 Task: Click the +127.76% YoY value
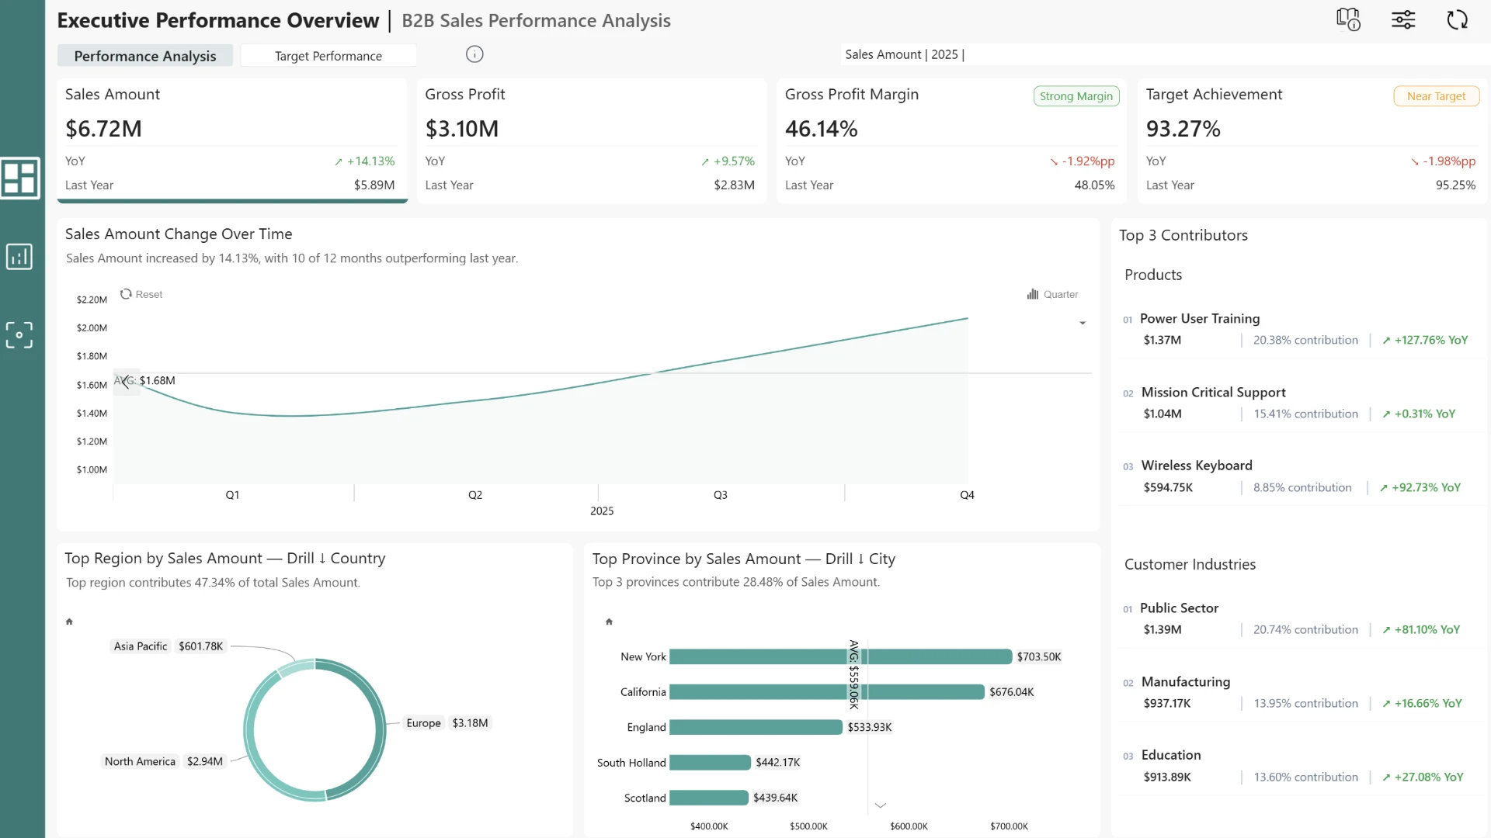click(1425, 340)
